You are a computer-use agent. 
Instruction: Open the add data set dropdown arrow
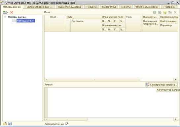coord(8,12)
